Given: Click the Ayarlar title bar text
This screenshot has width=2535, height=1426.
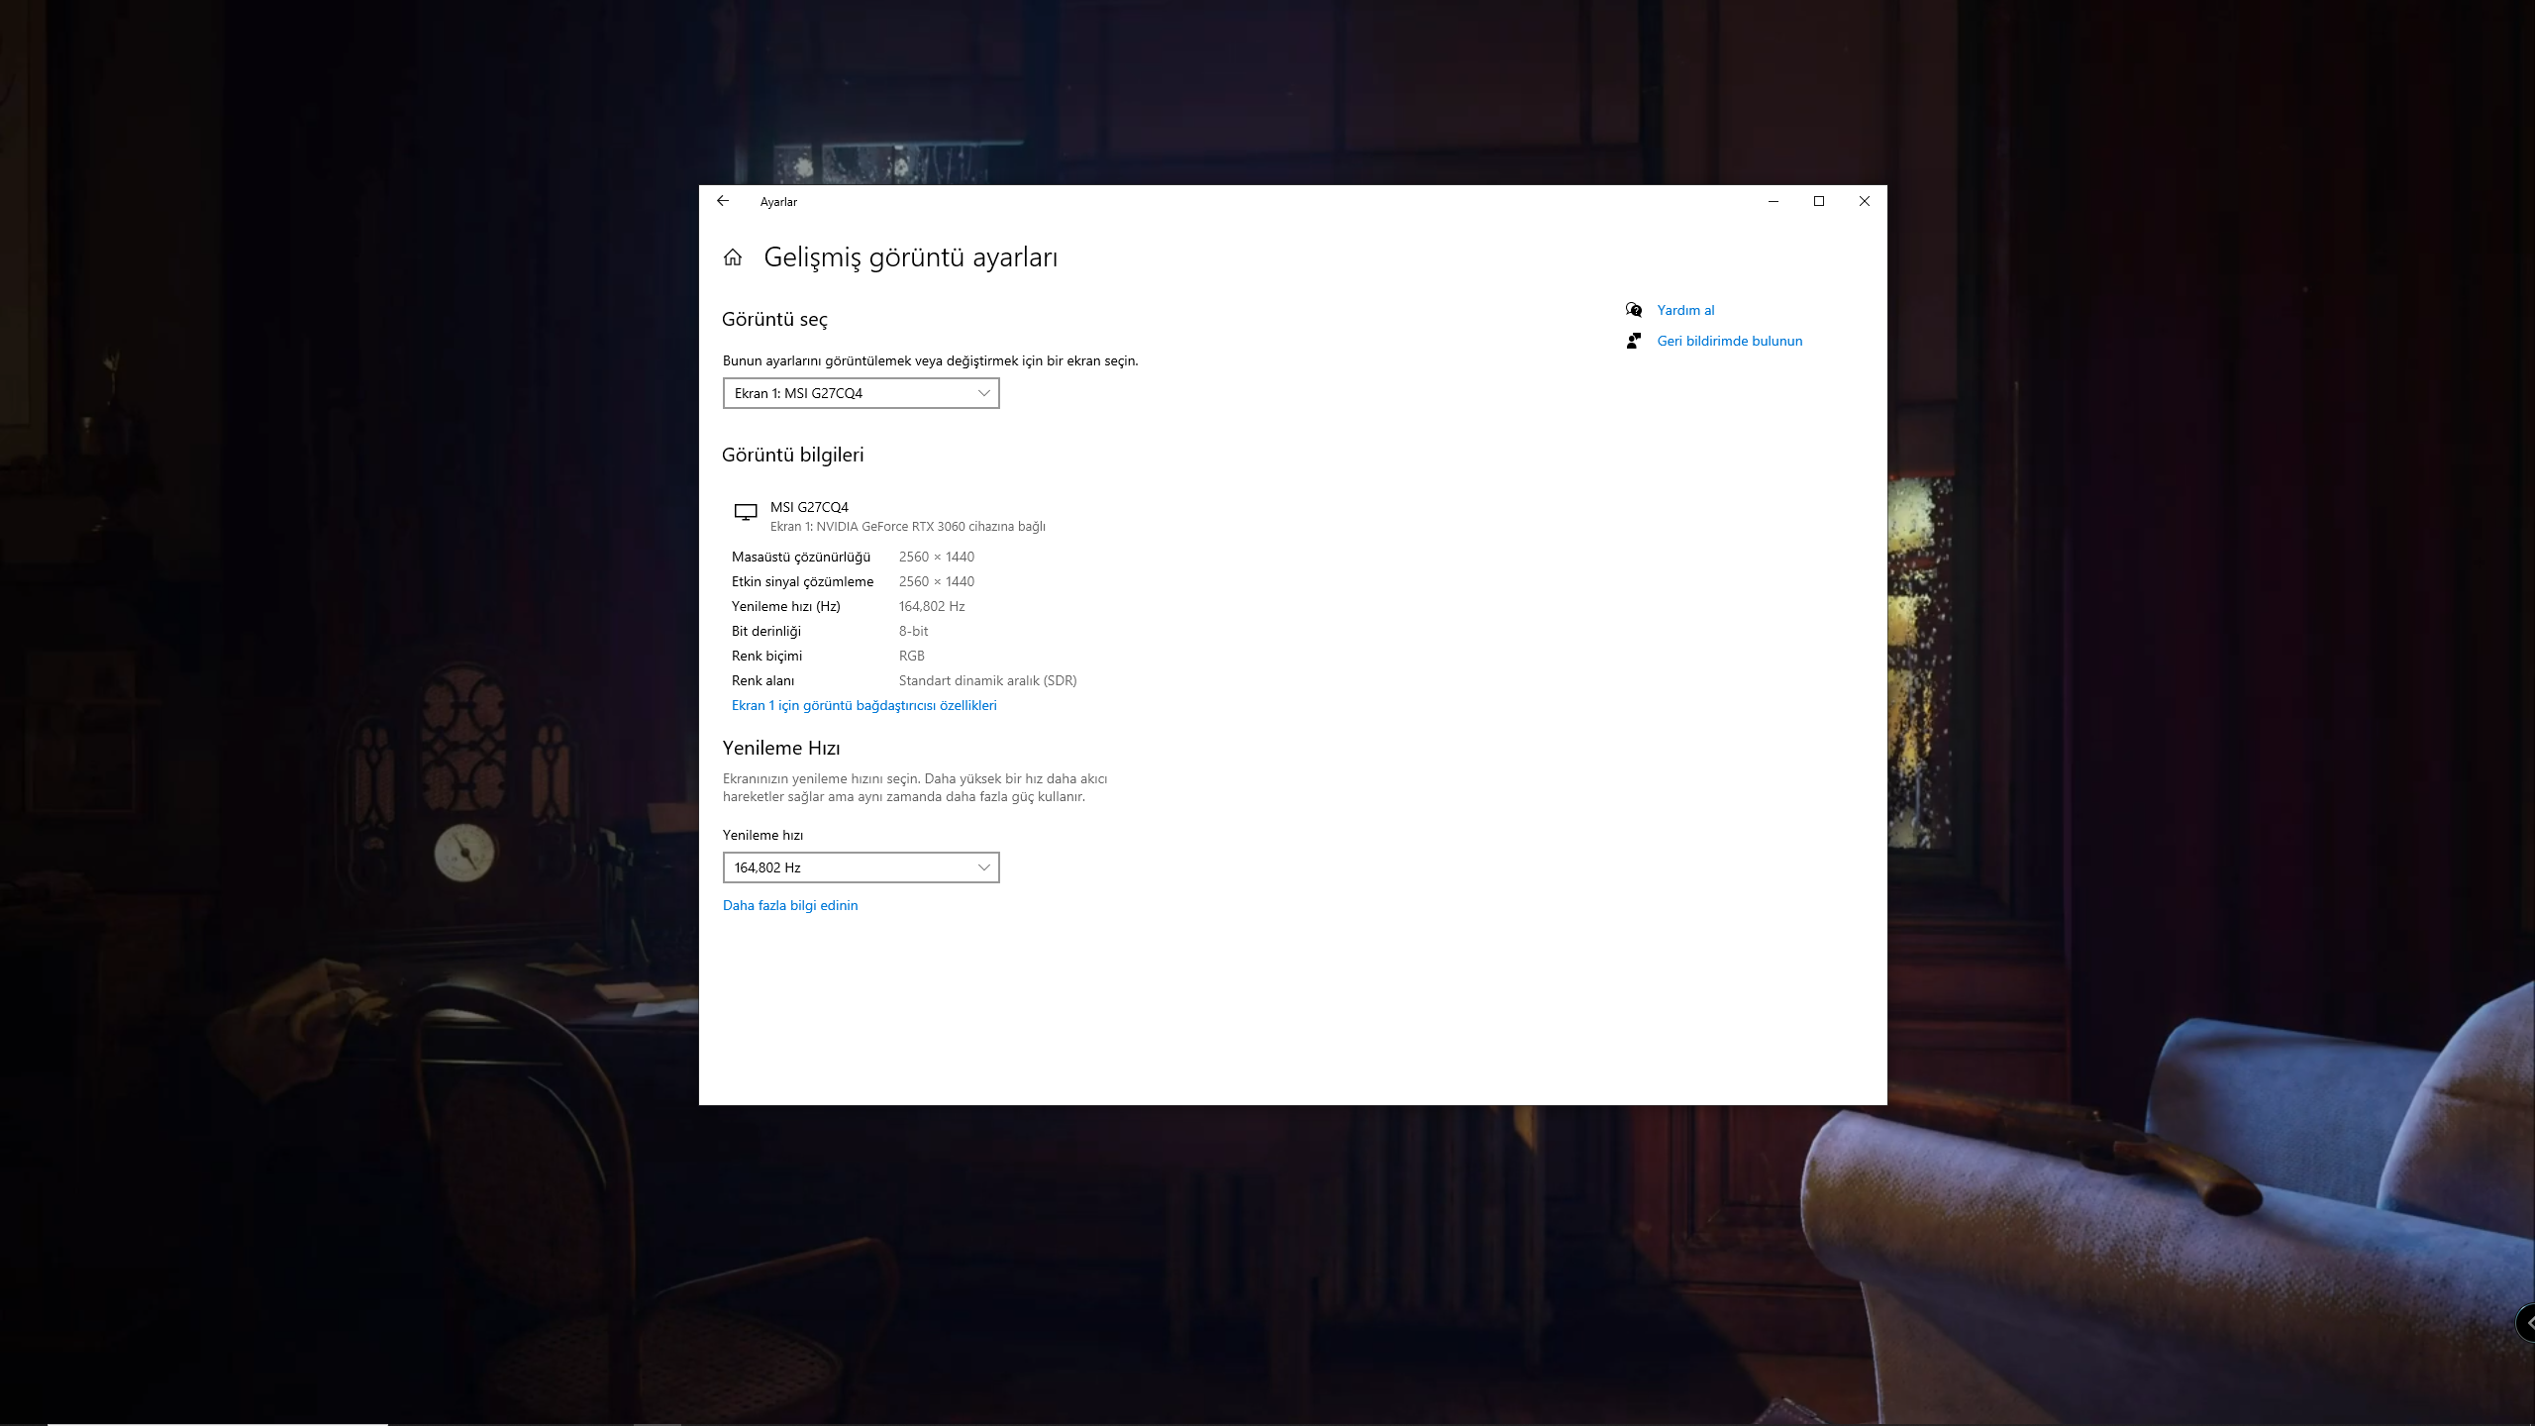Looking at the screenshot, I should pos(778,202).
